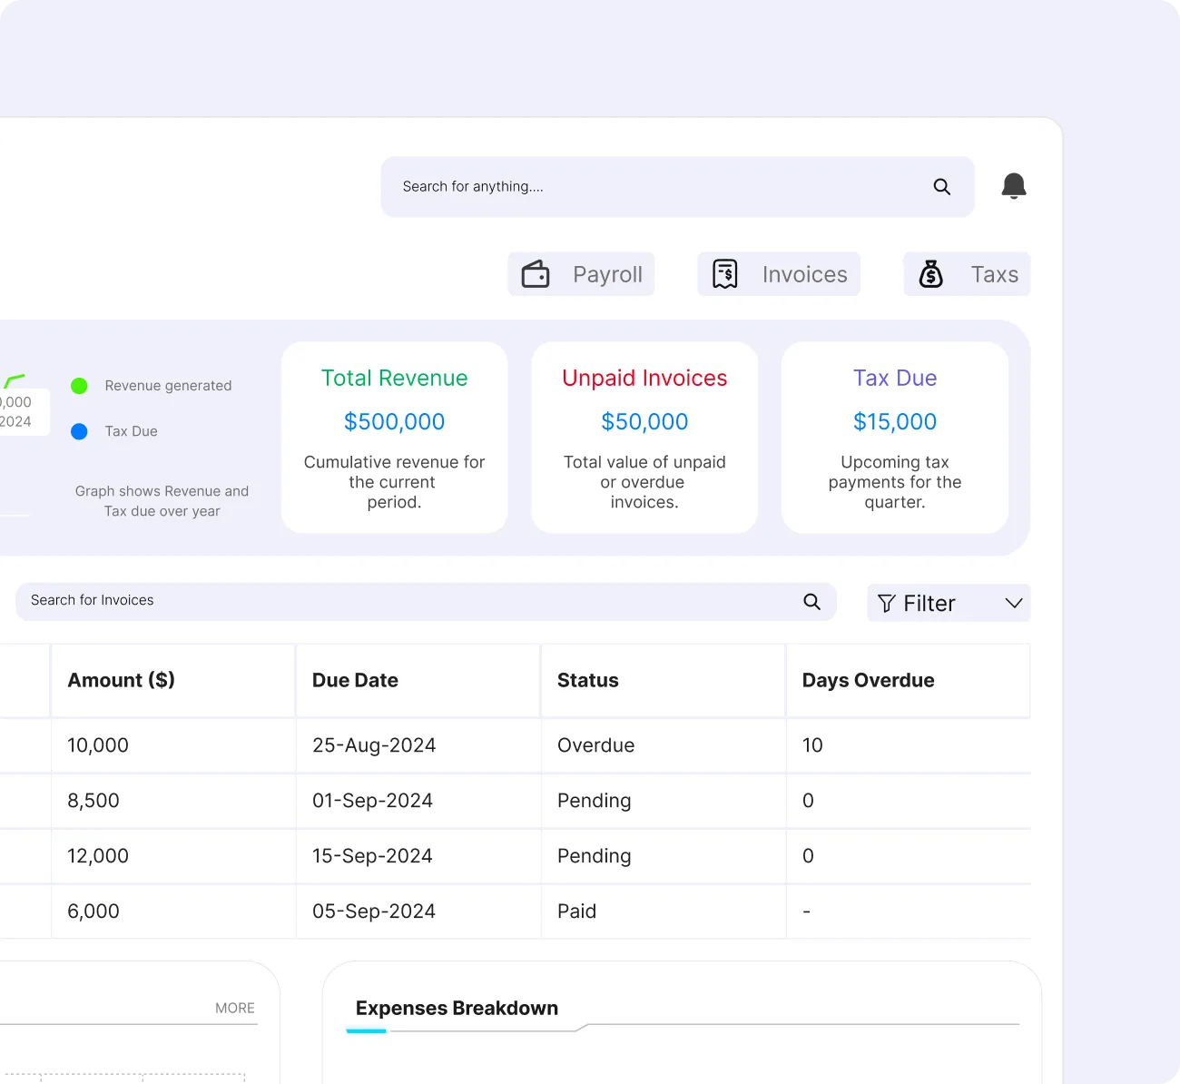Click the green Revenue generated legend dot
Image resolution: width=1180 pixels, height=1084 pixels.
click(79, 386)
